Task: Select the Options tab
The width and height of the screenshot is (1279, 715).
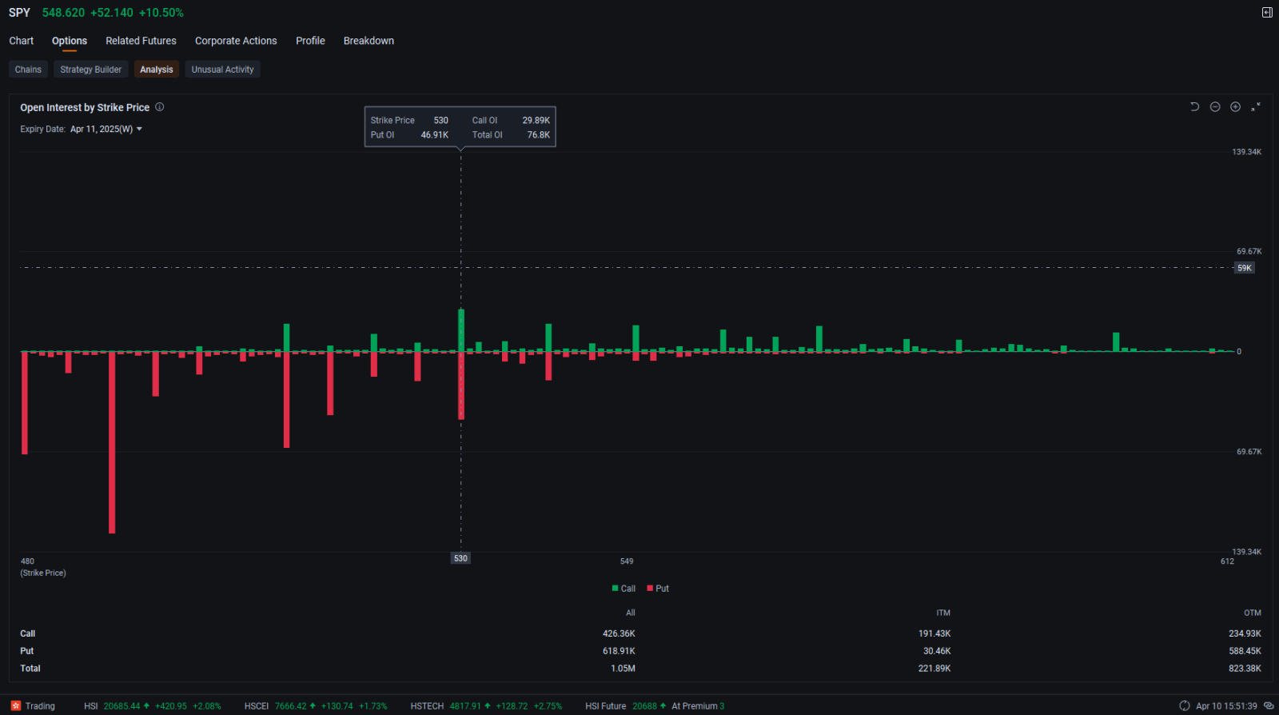Action: pyautogui.click(x=70, y=41)
